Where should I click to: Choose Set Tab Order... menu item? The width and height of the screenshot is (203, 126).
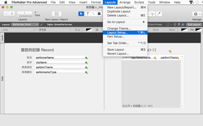125,43
